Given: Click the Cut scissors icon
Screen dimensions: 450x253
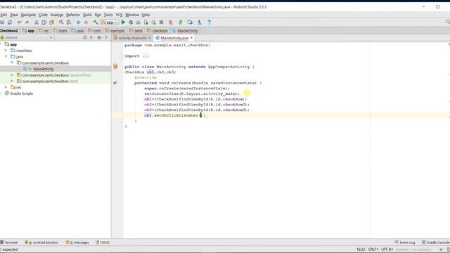Looking at the screenshot, I should click(36, 22).
